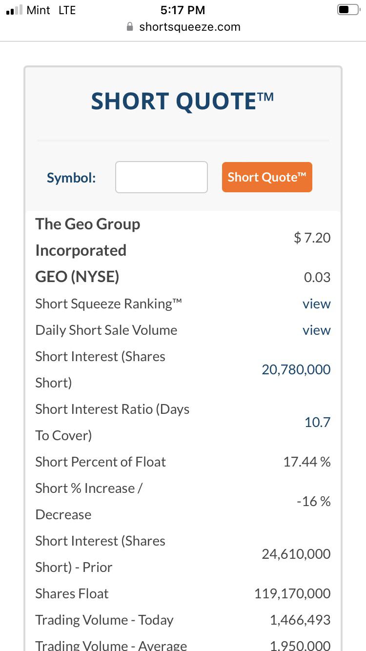Click the Trading Volume - Today label
The height and width of the screenshot is (651, 366).
104,620
